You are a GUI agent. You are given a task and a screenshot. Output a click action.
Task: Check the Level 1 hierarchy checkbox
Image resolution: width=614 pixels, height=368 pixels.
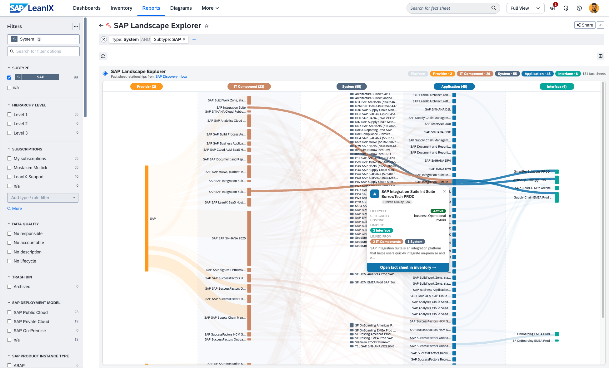[x=9, y=115]
